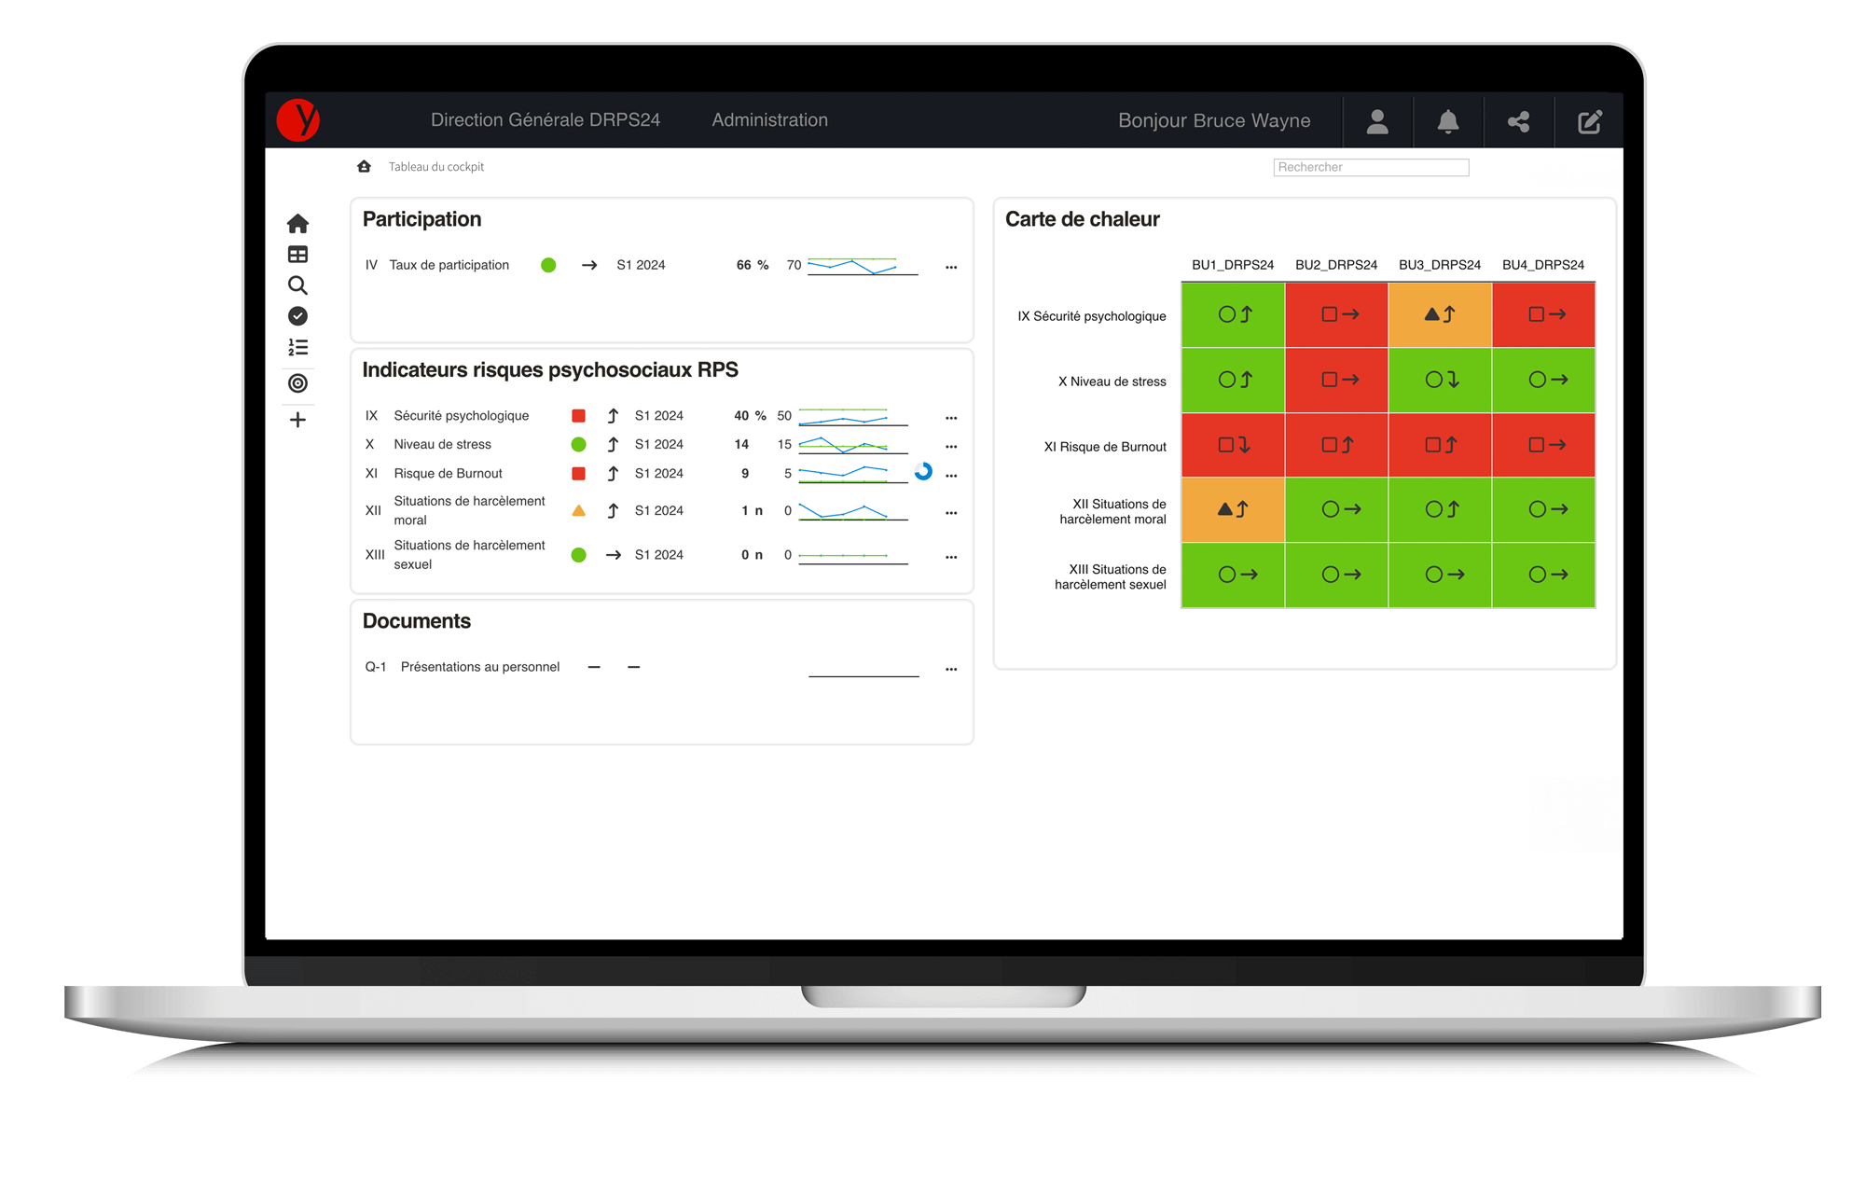Open the checkmark circle sidebar icon
1865x1193 pixels.
click(297, 316)
